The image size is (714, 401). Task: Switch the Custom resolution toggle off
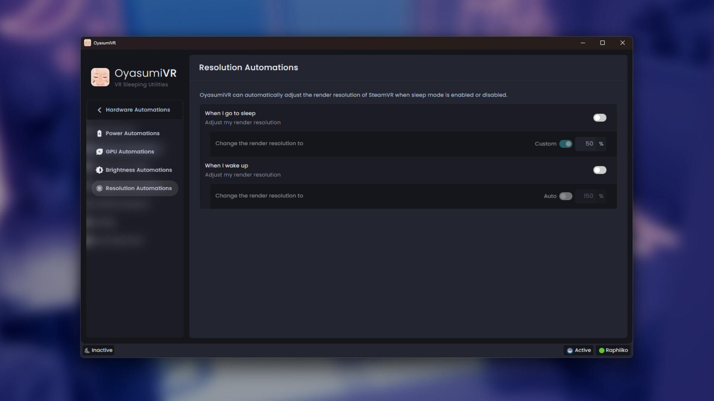coord(566,144)
